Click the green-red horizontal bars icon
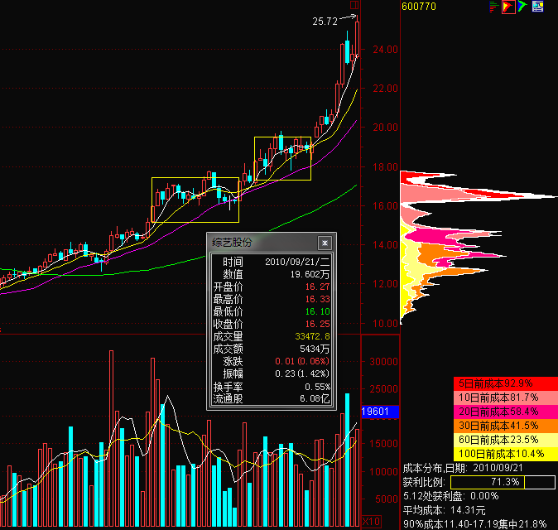The width and height of the screenshot is (558, 530). click(x=495, y=7)
